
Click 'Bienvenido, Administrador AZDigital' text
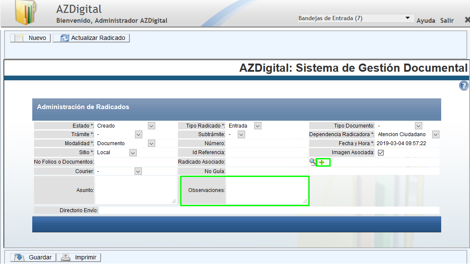click(112, 21)
